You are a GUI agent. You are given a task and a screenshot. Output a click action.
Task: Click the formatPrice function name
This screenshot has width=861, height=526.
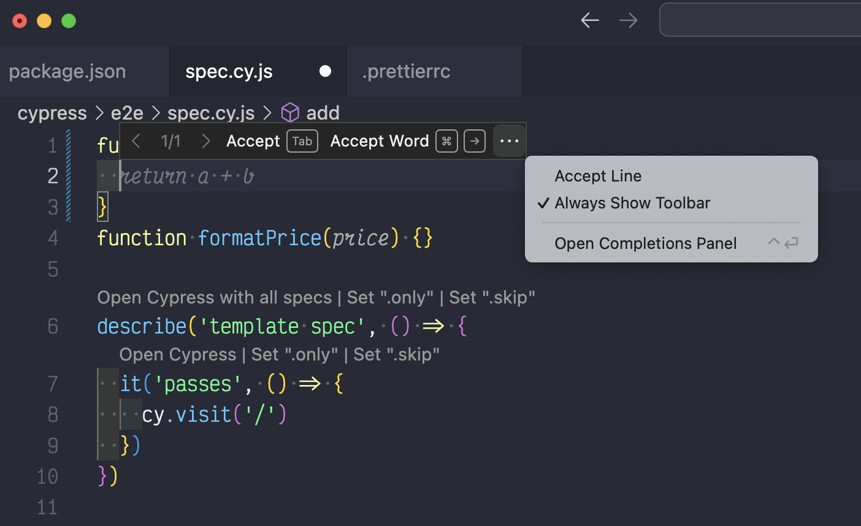(x=259, y=238)
